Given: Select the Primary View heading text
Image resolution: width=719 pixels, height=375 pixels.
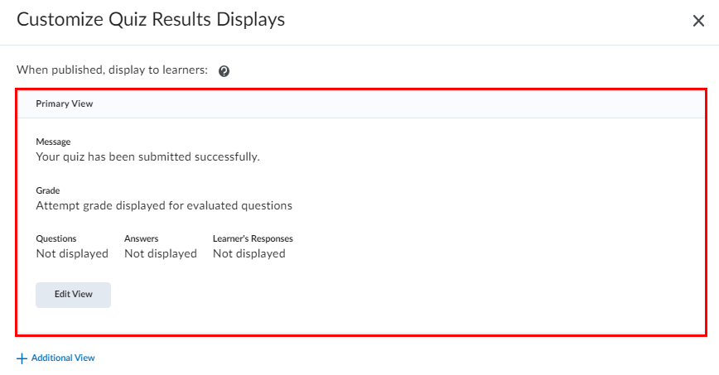Looking at the screenshot, I should pos(64,104).
